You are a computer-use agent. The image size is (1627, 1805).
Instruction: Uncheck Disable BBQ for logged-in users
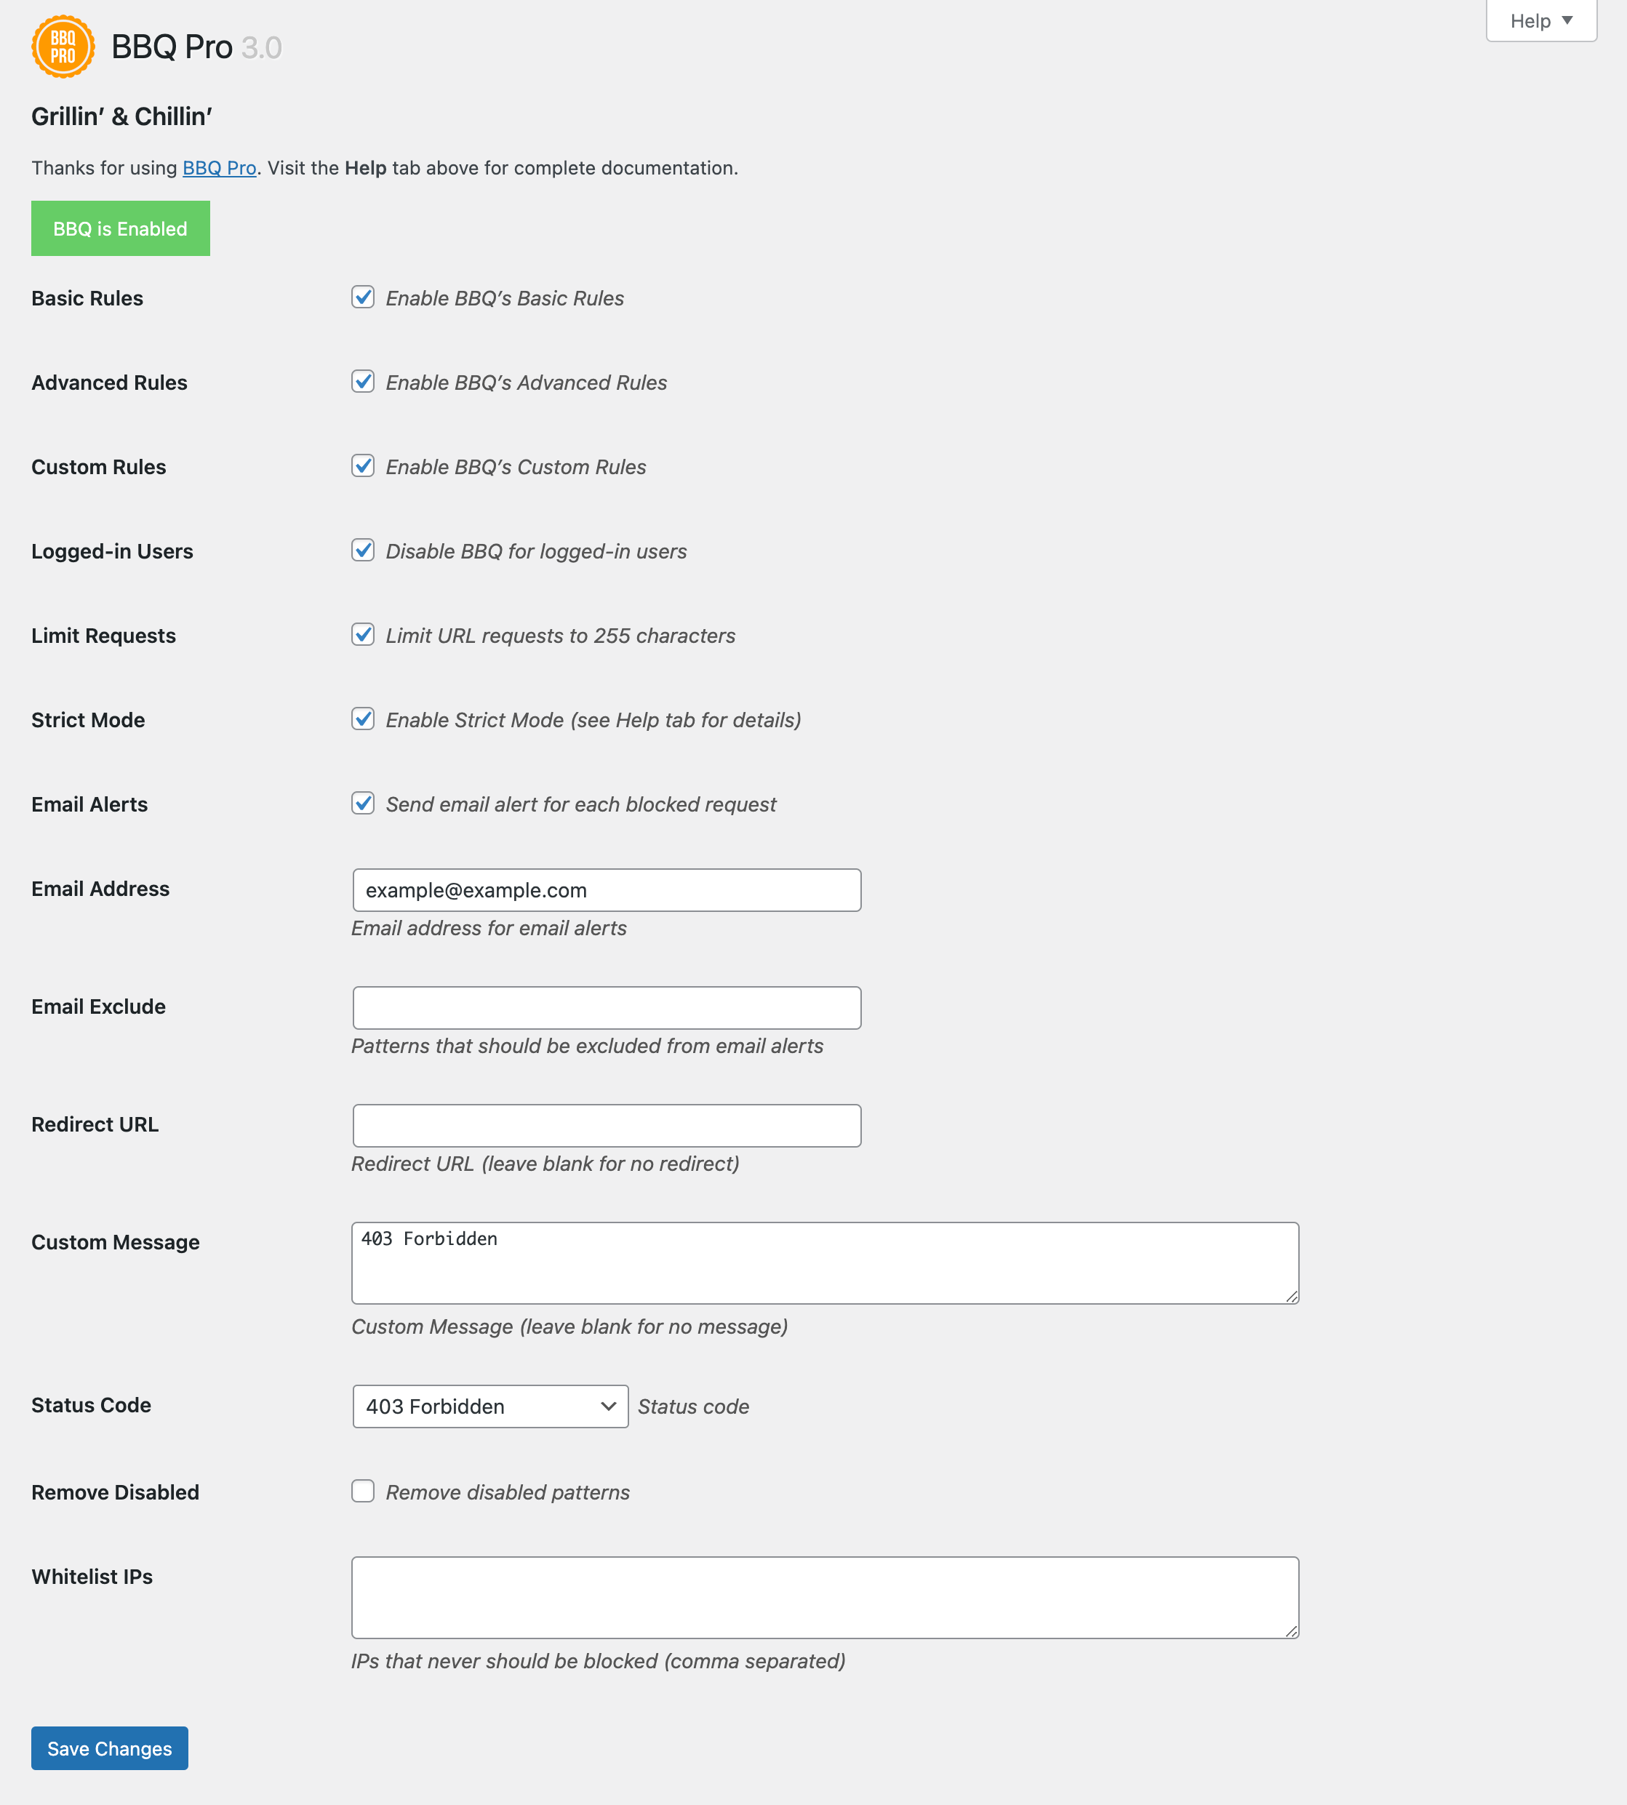(x=363, y=550)
